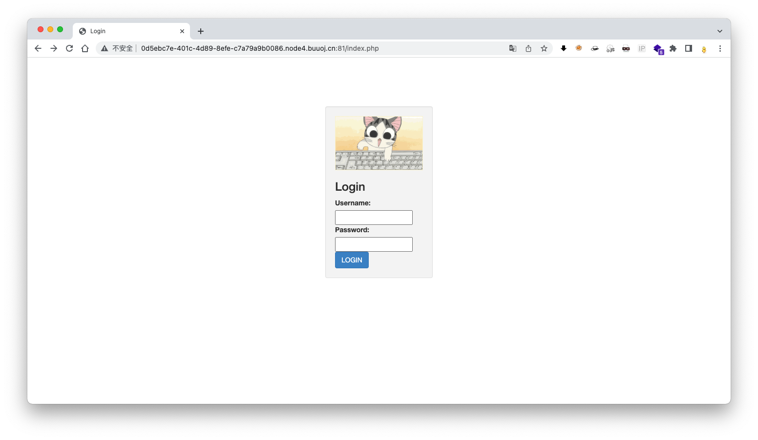Open the extensions puzzle icon
The width and height of the screenshot is (758, 440).
673,48
